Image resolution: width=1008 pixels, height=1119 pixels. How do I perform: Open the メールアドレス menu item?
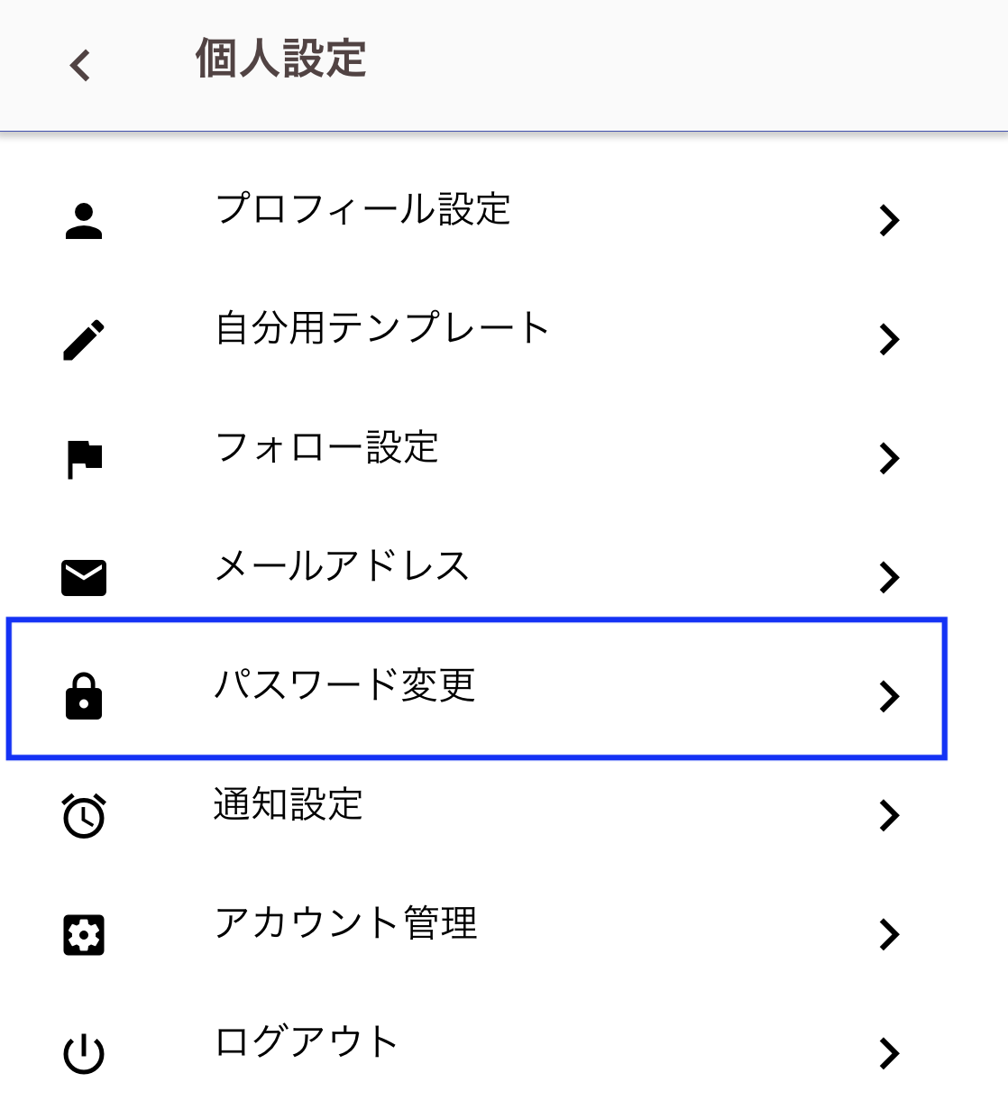476,570
